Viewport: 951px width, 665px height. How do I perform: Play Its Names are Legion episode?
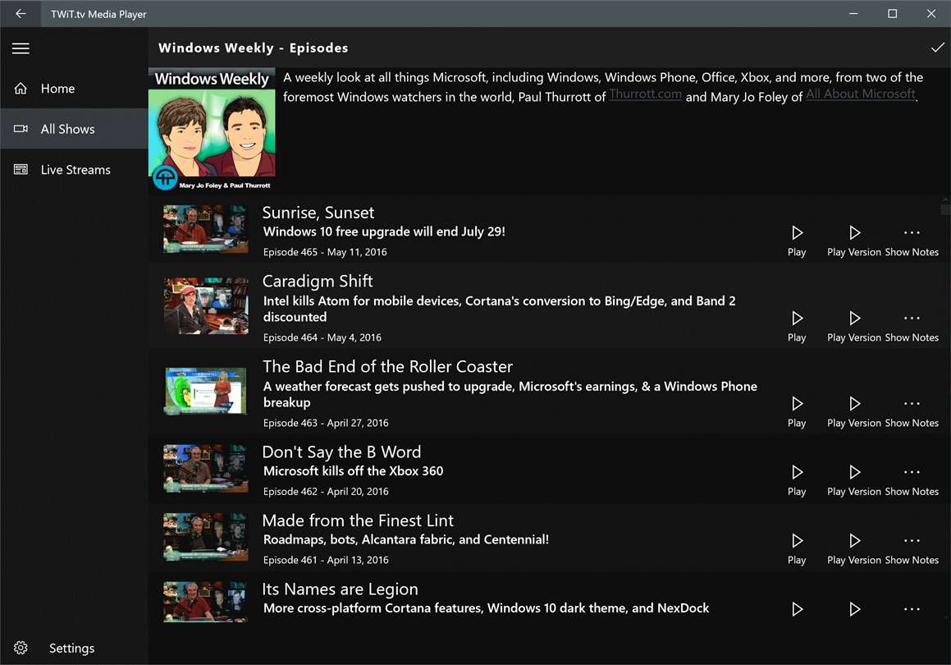(x=797, y=609)
